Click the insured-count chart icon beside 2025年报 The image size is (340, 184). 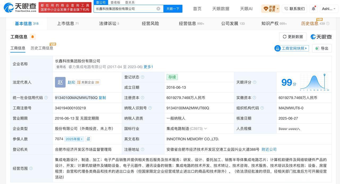pyautogui.click(x=88, y=139)
